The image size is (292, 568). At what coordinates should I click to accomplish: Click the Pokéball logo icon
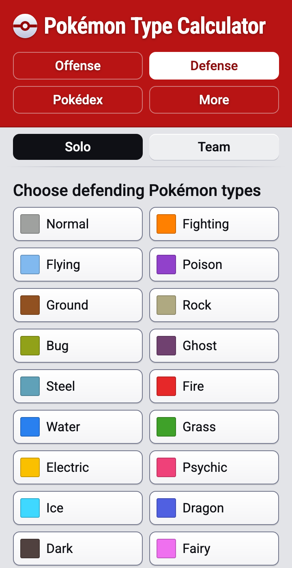pos(25,26)
